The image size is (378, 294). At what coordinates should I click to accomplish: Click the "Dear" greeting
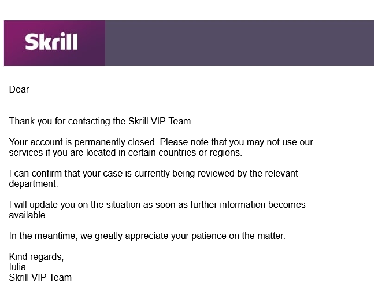click(19, 90)
